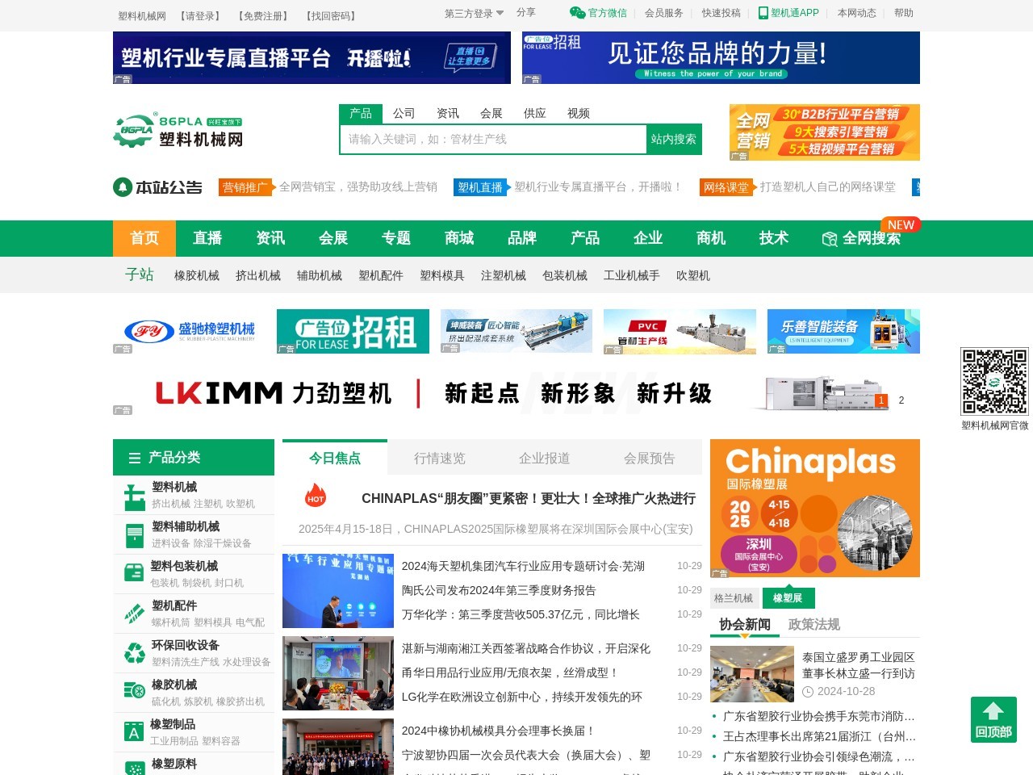
Task: Click the 塑料包装机械 category icon
Action: pyautogui.click(x=134, y=574)
